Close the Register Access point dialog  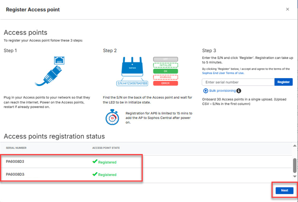click(x=287, y=9)
